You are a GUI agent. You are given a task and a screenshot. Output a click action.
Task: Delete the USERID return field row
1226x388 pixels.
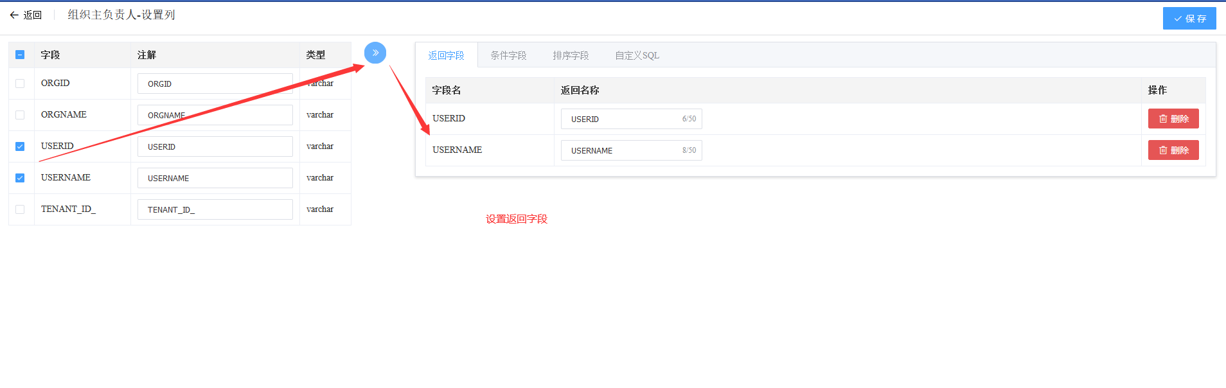pos(1173,119)
